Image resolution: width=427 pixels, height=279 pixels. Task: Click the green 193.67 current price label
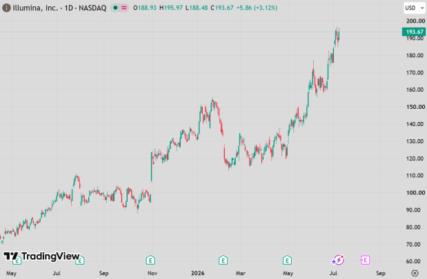coord(414,32)
